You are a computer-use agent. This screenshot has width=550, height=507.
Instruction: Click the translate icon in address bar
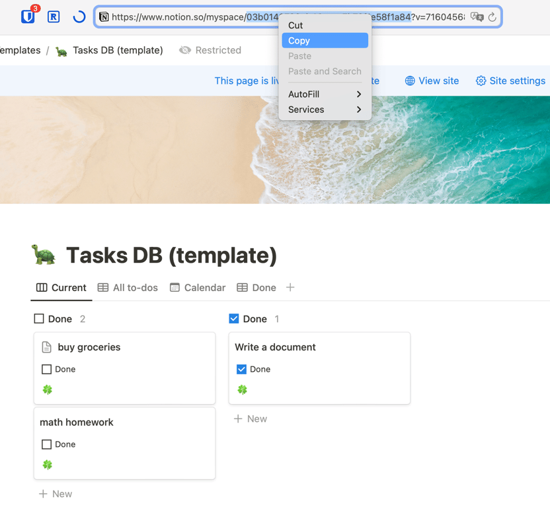(477, 17)
